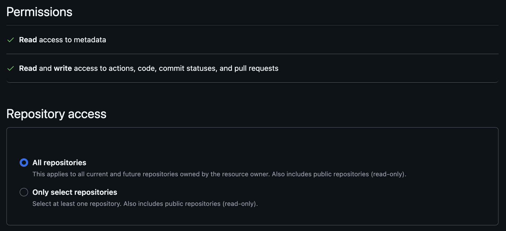The width and height of the screenshot is (506, 231).
Task: Select the All repositories radio button
Action: click(x=24, y=163)
